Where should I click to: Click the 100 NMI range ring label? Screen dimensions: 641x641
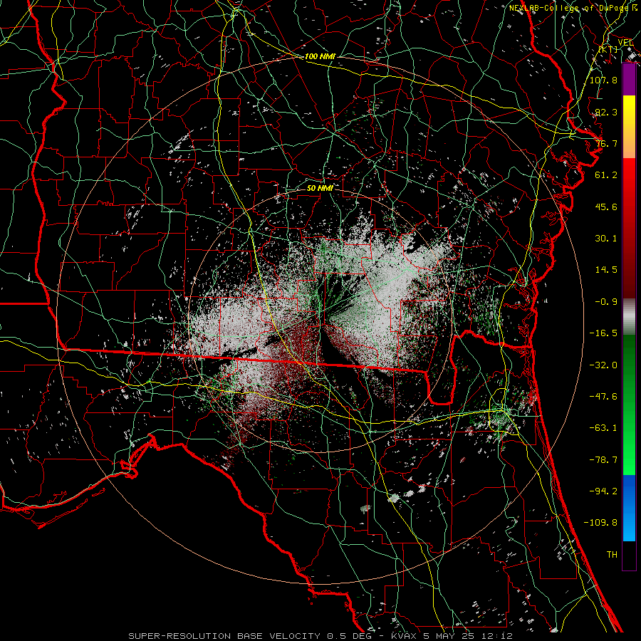tap(320, 56)
